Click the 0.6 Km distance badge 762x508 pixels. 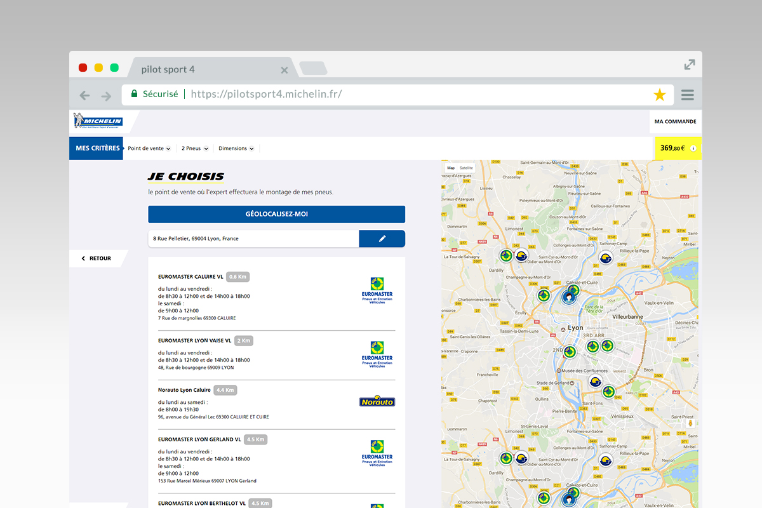[x=237, y=277]
